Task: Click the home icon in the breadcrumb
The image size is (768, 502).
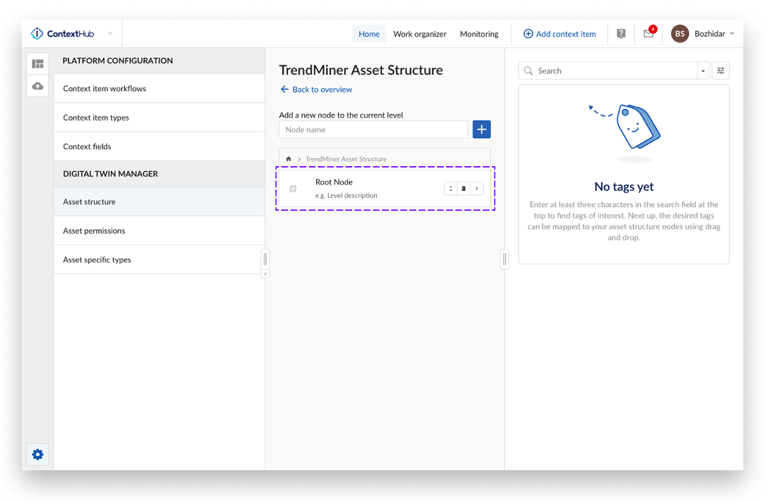Action: pos(289,159)
